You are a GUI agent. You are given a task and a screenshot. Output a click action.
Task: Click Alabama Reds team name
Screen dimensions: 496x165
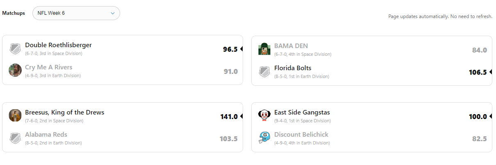pos(46,135)
